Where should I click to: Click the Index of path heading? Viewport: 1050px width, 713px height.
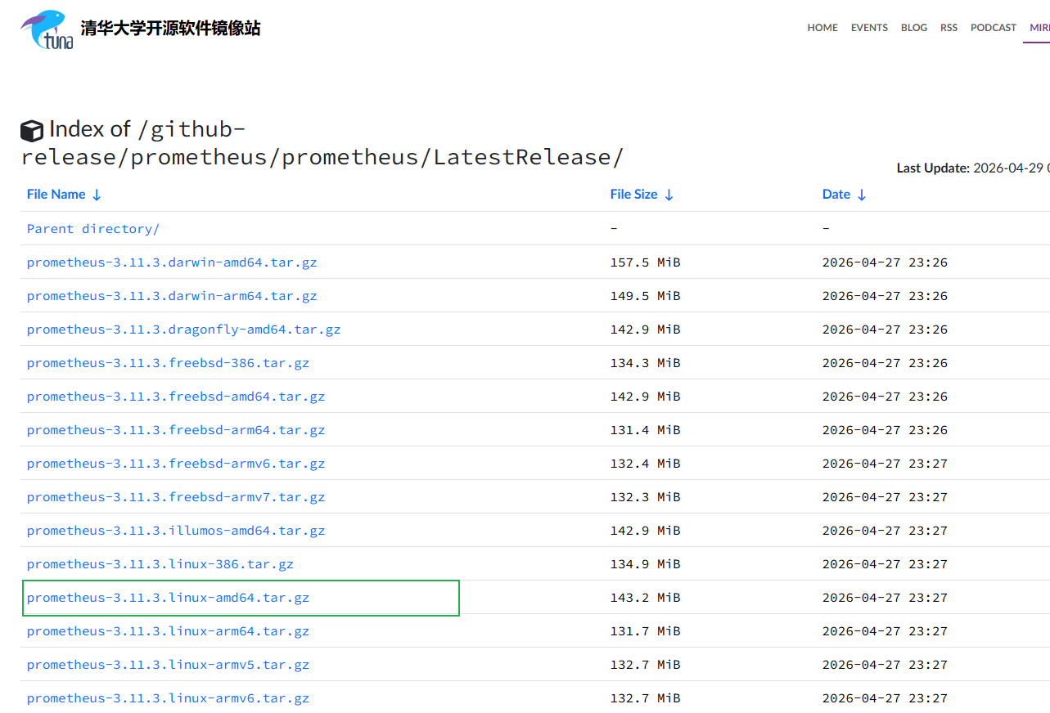click(322, 143)
